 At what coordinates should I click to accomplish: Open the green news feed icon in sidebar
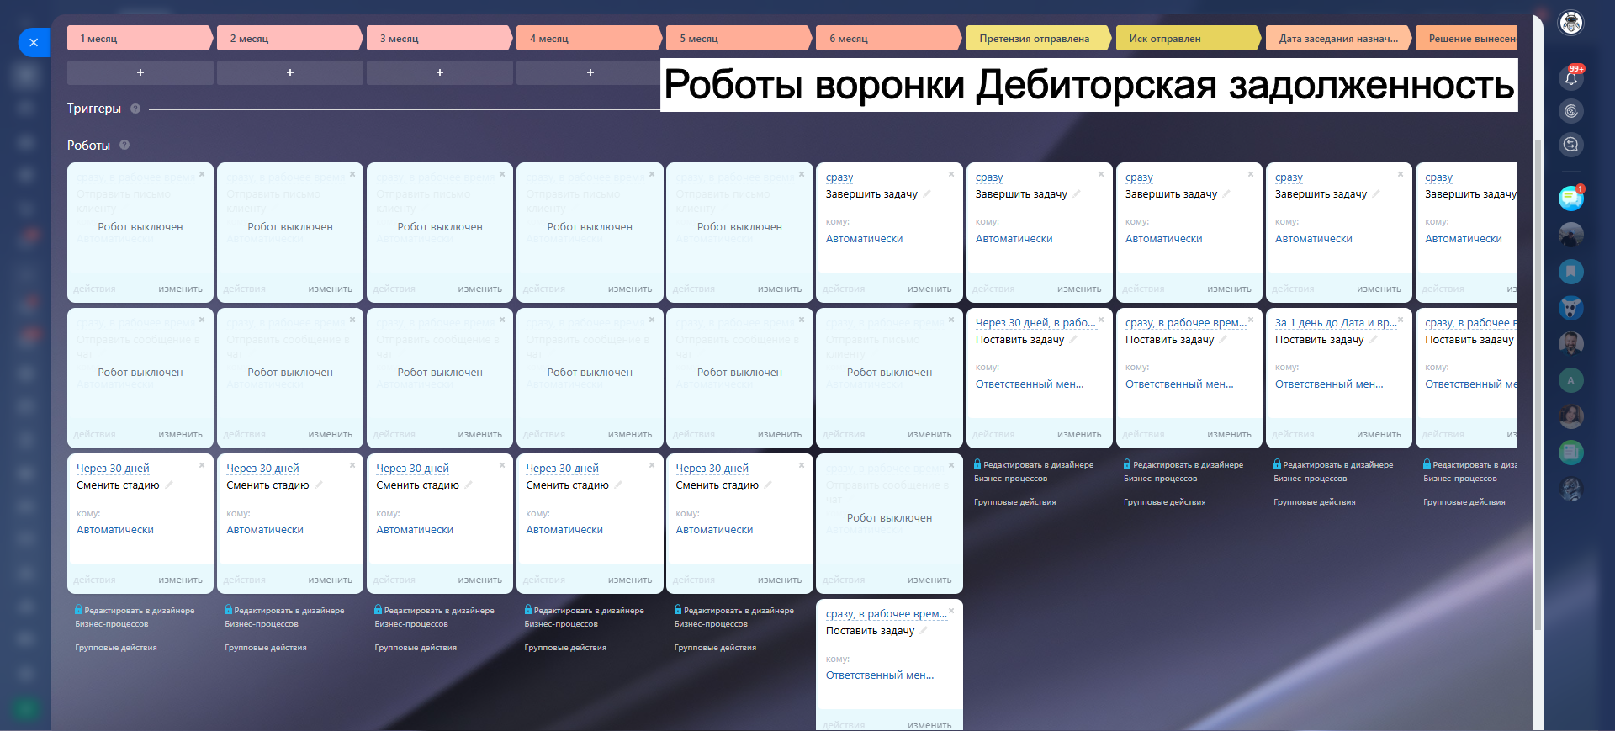click(x=1570, y=453)
